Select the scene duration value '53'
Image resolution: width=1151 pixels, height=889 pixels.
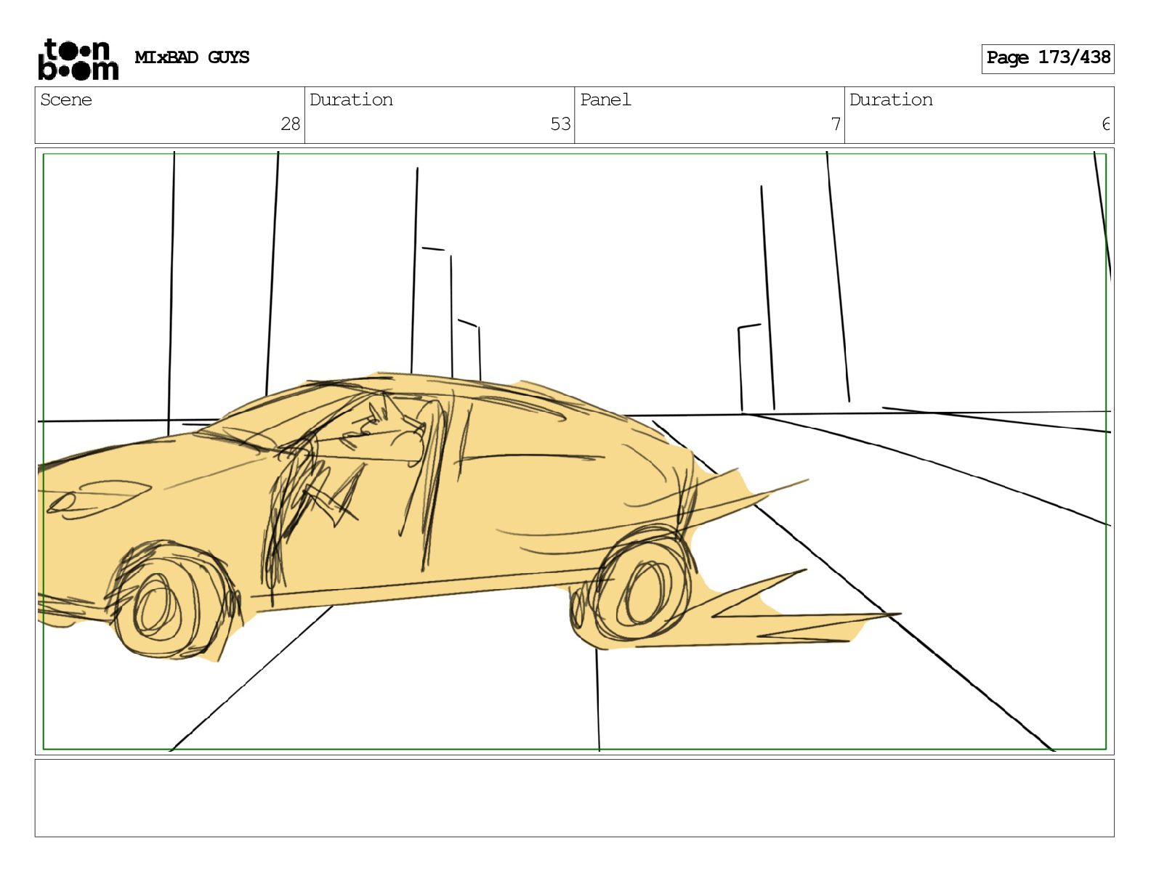[560, 124]
